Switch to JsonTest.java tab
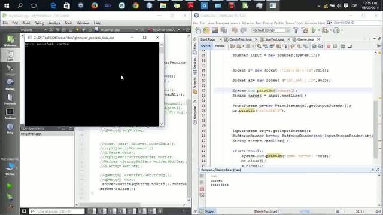The width and height of the screenshot is (383, 215). 275,39
